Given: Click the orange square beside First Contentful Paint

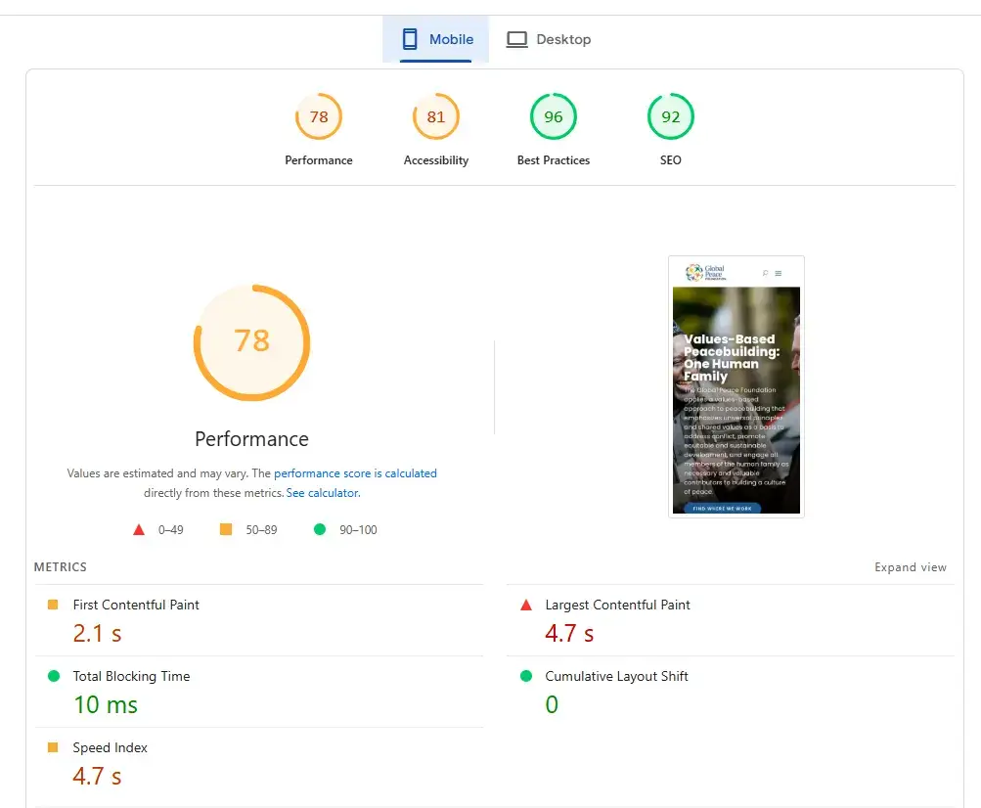Looking at the screenshot, I should 54,606.
